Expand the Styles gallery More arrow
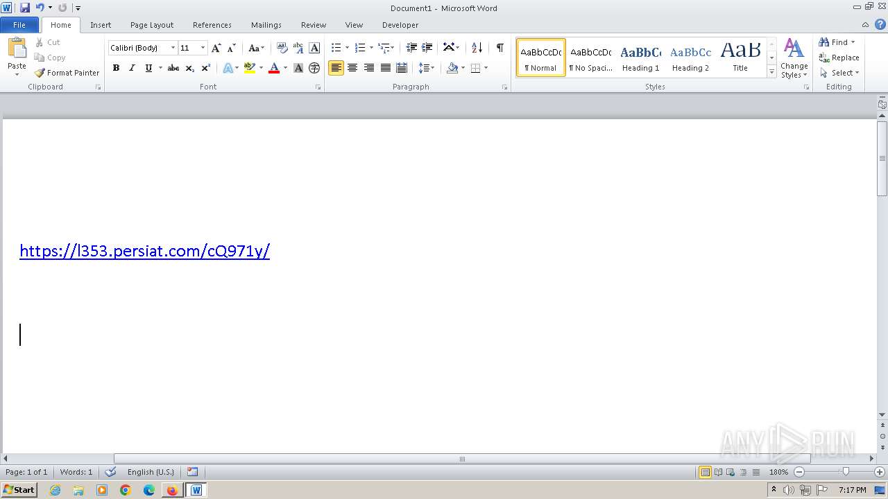Screen dimensions: 888x499 pos(771,72)
